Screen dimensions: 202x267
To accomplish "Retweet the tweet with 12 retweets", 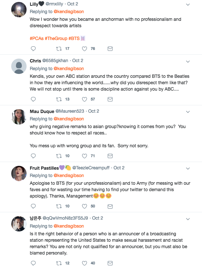I will click(59, 263).
